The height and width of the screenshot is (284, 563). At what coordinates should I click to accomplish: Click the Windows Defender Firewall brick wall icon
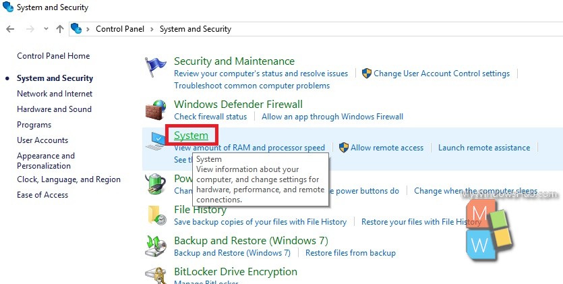[156, 110]
